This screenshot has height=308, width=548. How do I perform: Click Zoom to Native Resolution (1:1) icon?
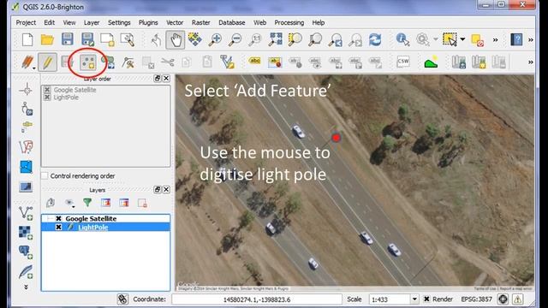(255, 39)
